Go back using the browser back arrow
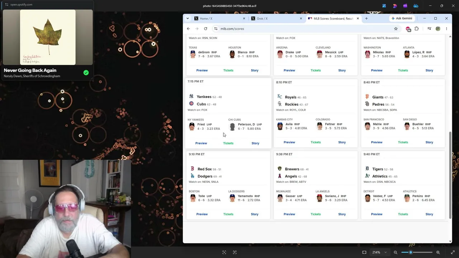 tap(188, 29)
